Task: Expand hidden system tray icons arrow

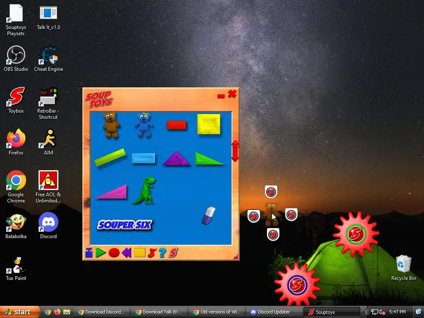Action: pos(366,312)
